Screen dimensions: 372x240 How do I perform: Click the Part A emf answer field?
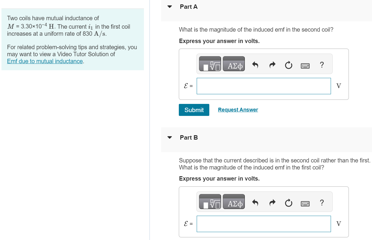point(264,86)
